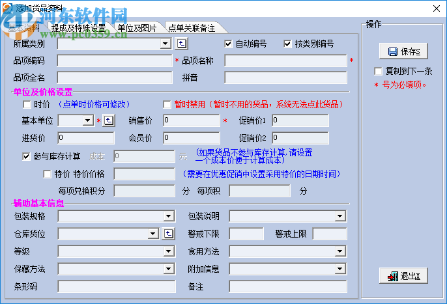This screenshot has height=304, width=447.
Task: Enable the 暂时禁用 checkbox
Action: click(167, 105)
